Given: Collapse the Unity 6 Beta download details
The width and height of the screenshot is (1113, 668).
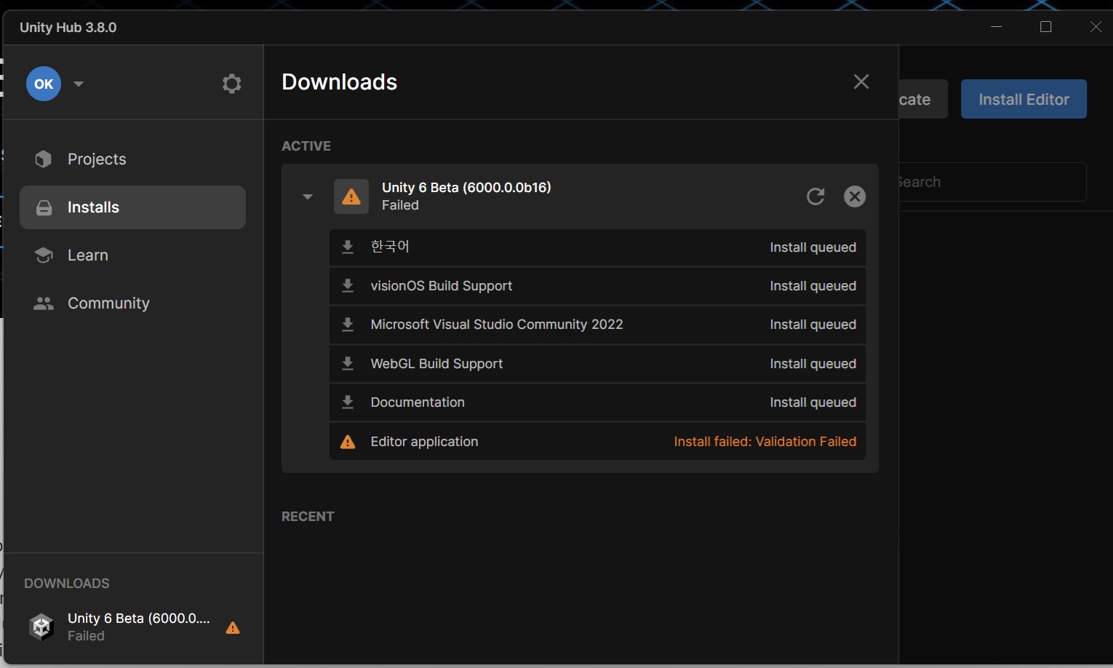Looking at the screenshot, I should (308, 196).
